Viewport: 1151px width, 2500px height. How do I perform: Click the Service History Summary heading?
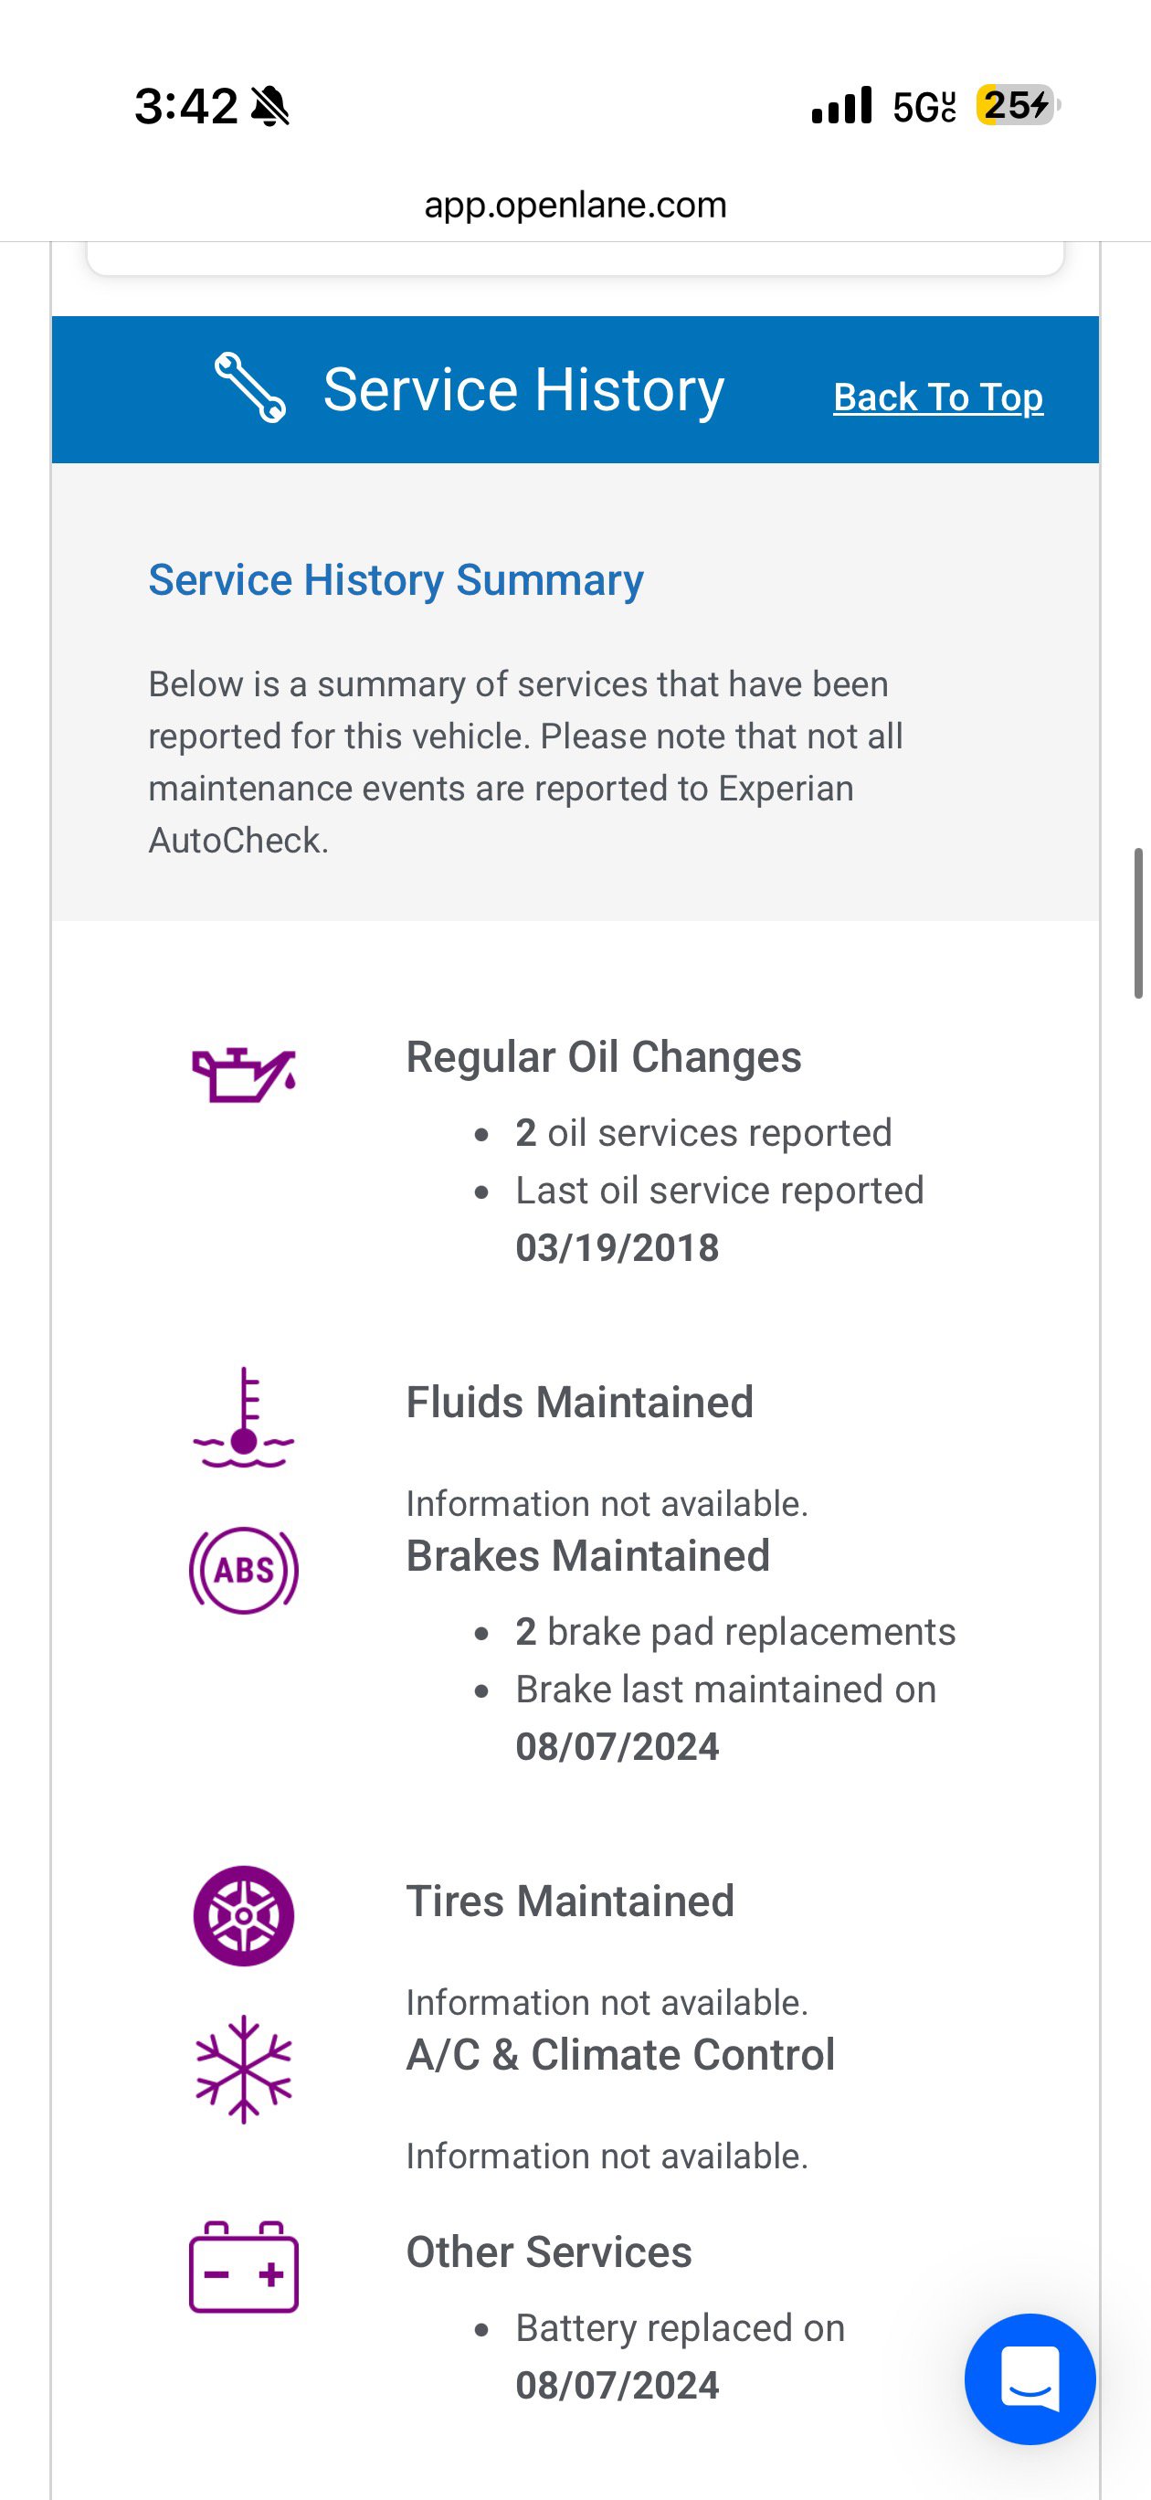(396, 580)
